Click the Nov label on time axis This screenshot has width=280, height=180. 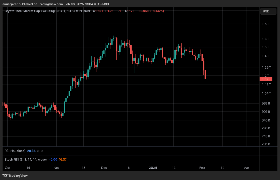click(x=56, y=167)
